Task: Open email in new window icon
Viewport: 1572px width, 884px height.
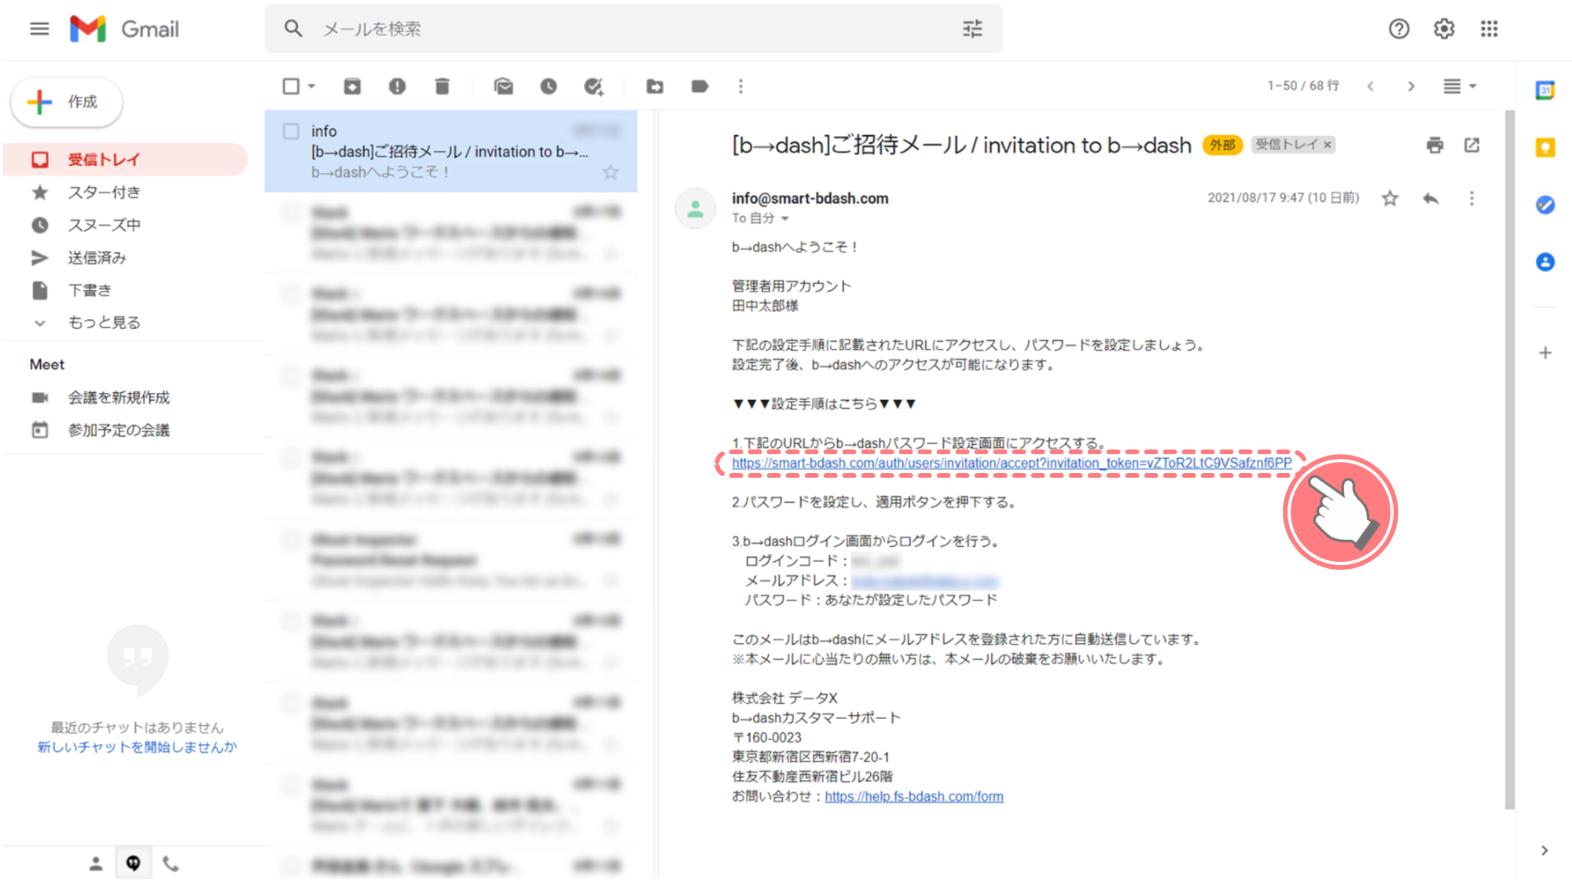Action: [1472, 145]
